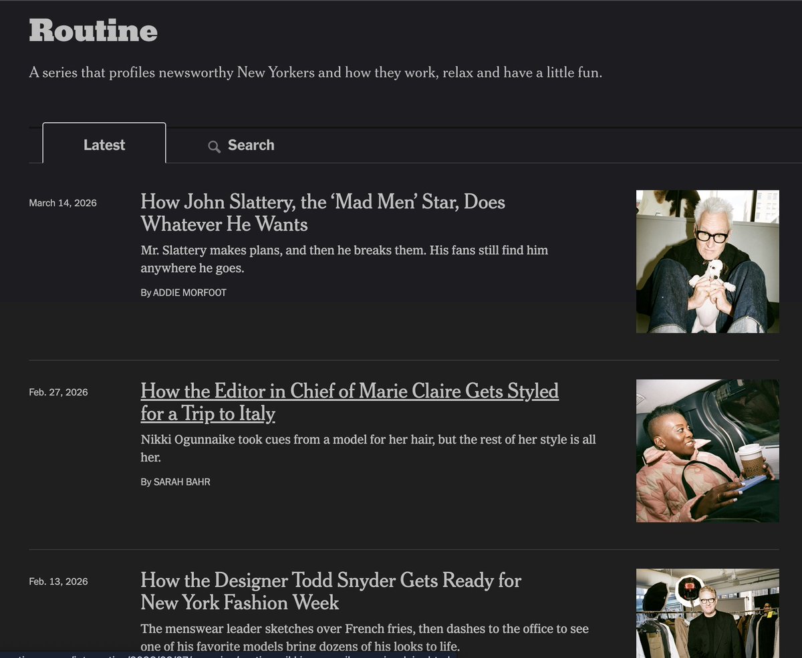802x658 pixels.
Task: Click the Routine series title
Action: (x=93, y=31)
